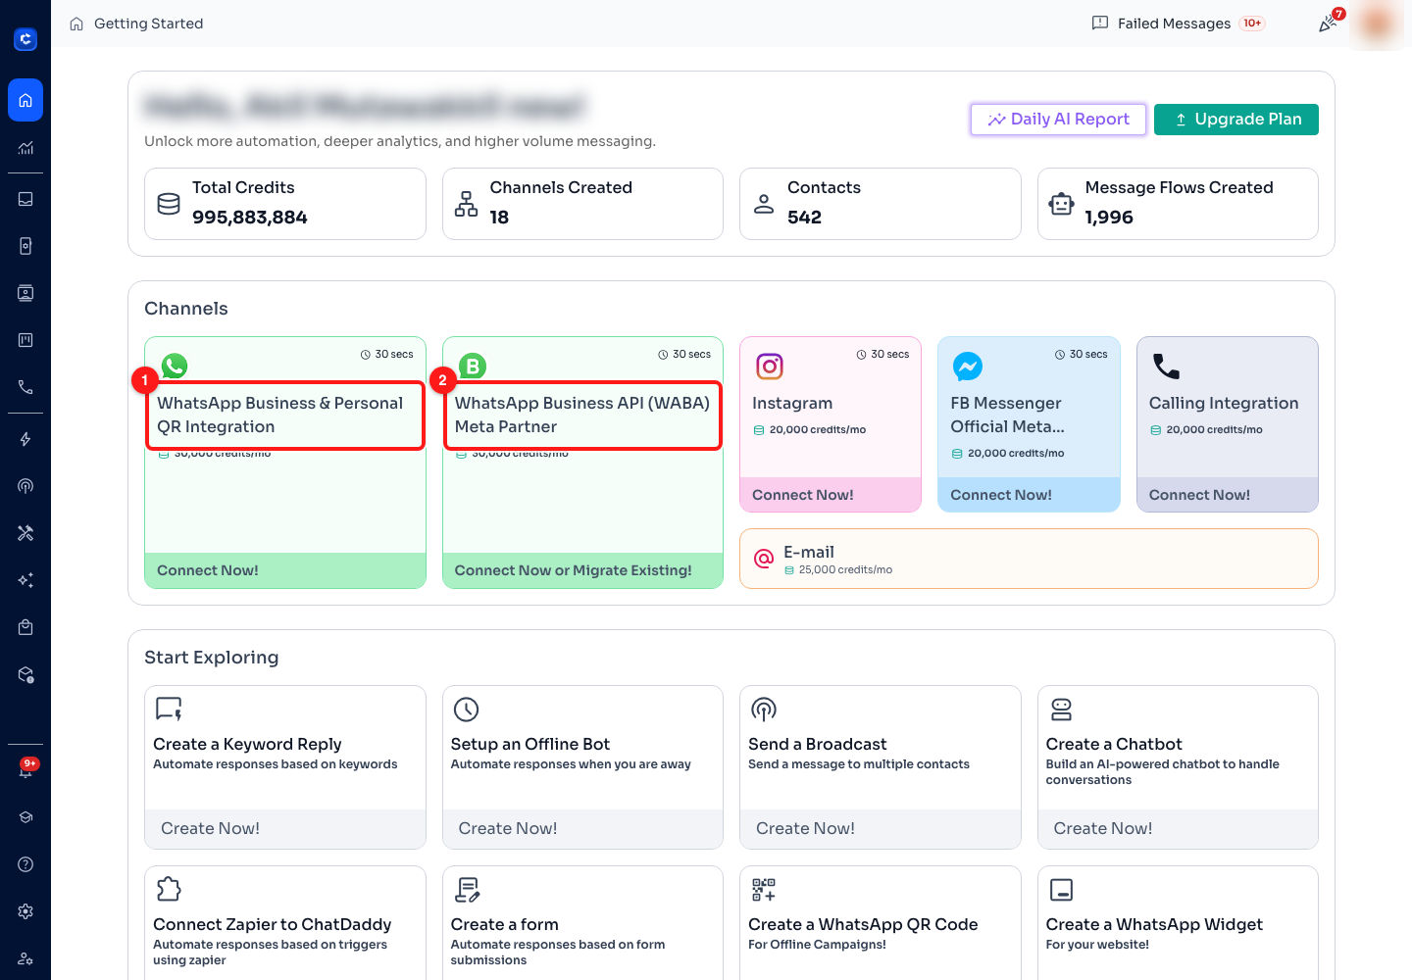The image size is (1412, 980).
Task: Click the party popper icon with badge 7
Action: click(x=1330, y=23)
